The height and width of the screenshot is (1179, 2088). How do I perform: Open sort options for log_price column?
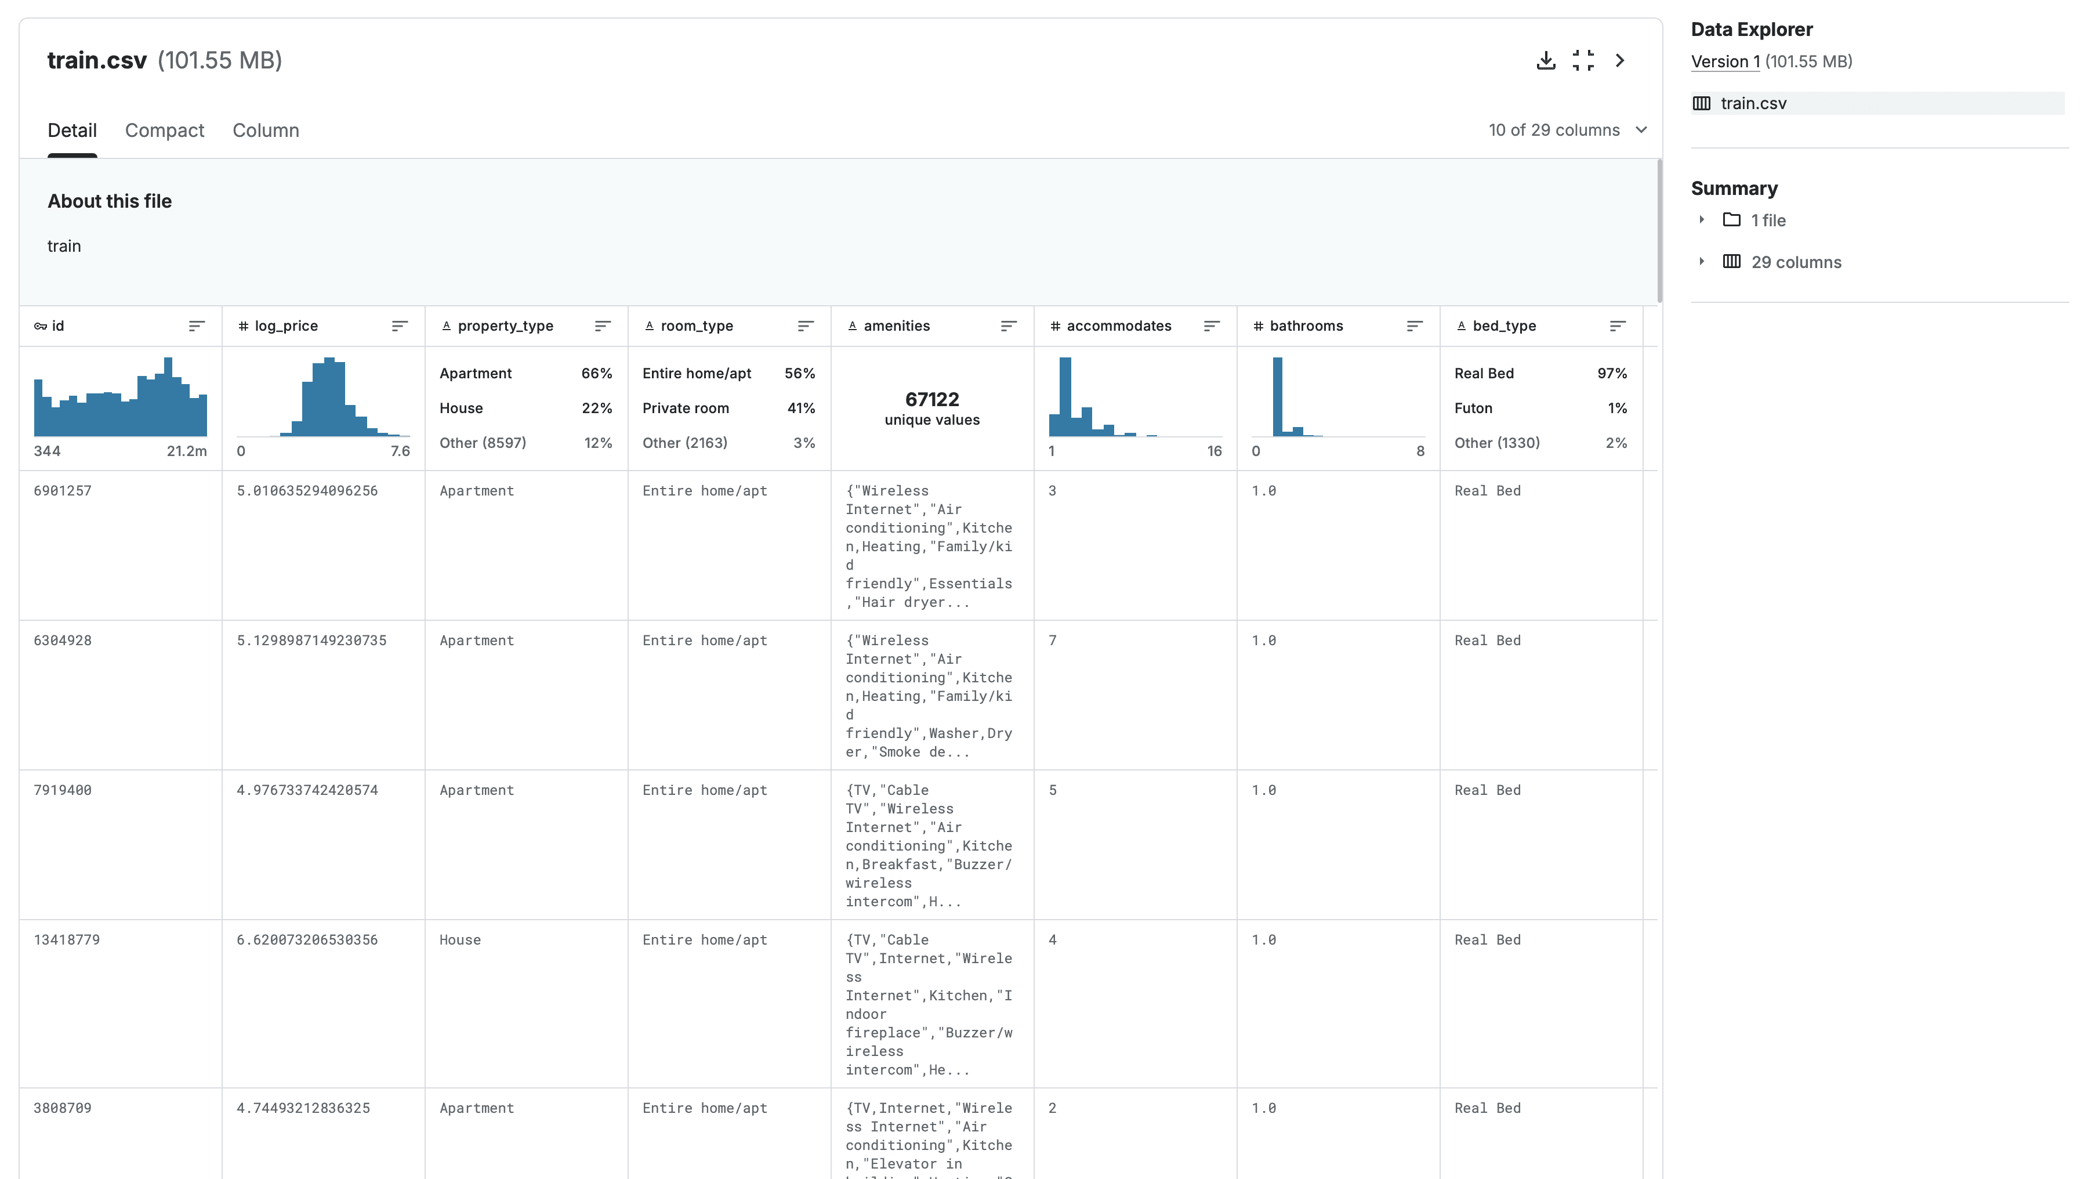point(400,326)
